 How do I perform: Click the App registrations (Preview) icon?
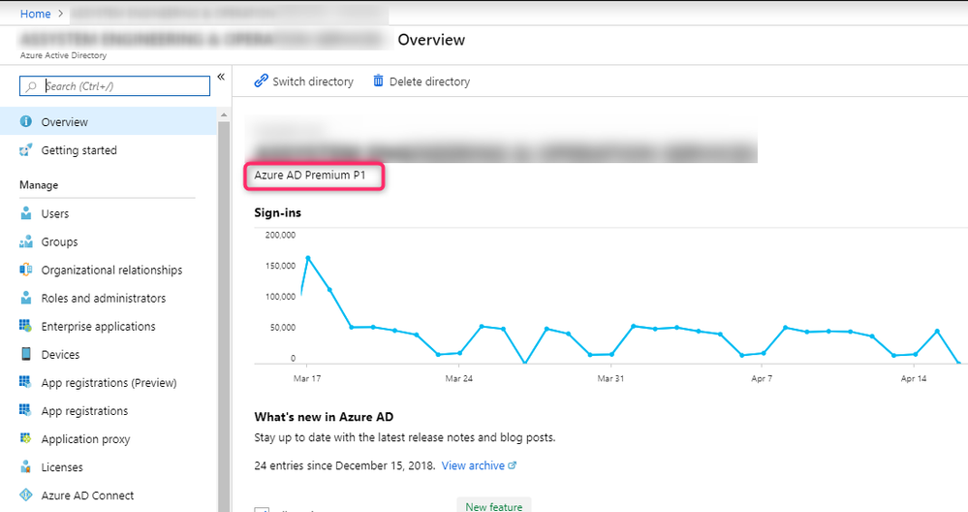(x=26, y=382)
